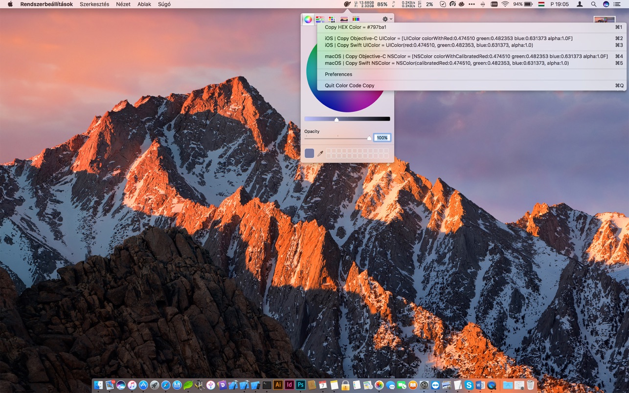Open Spotlight search in the menu bar
The image size is (629, 393).
[593, 4]
